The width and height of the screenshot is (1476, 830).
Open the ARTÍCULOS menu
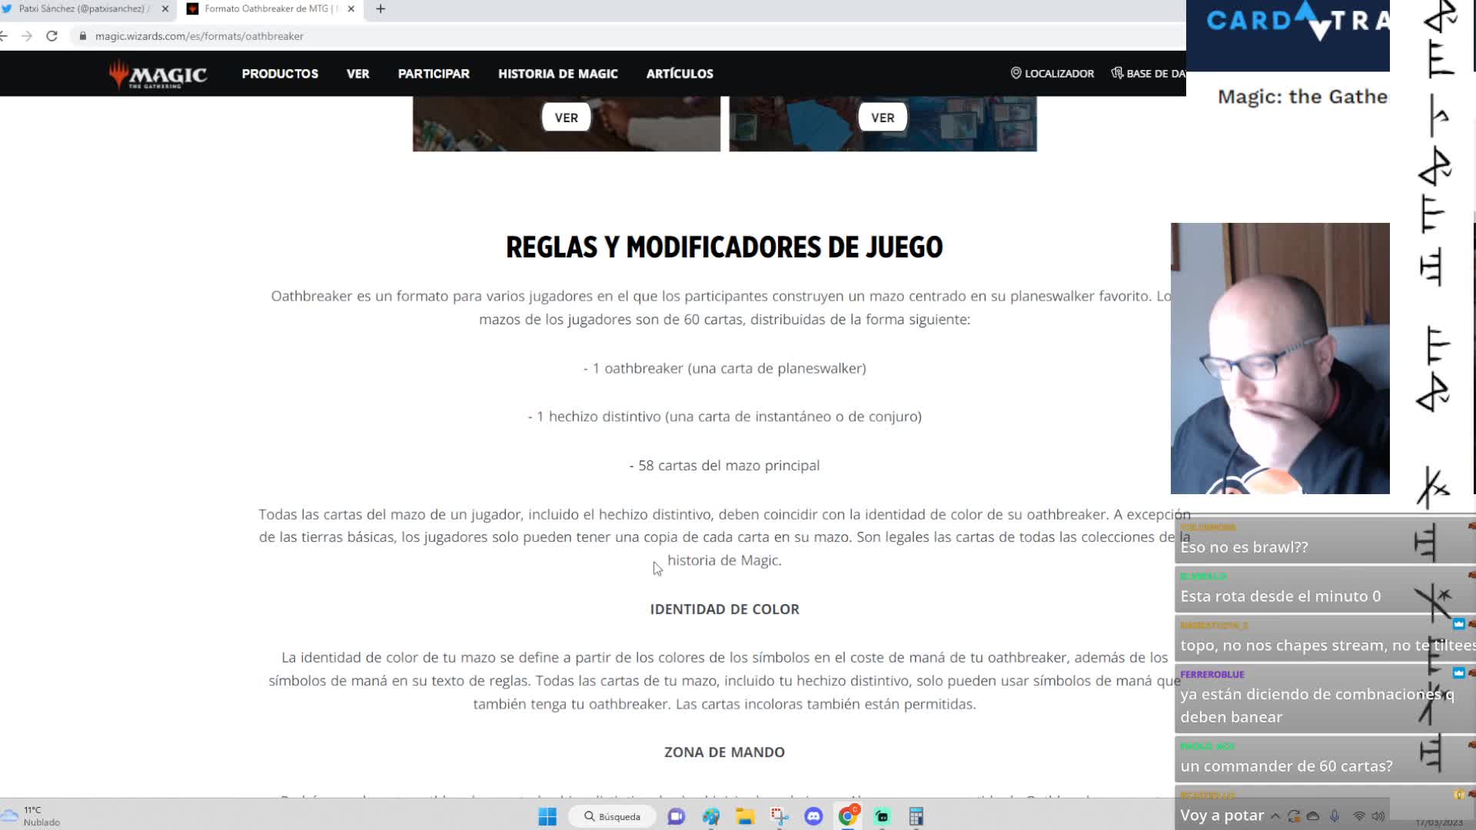[x=680, y=74]
